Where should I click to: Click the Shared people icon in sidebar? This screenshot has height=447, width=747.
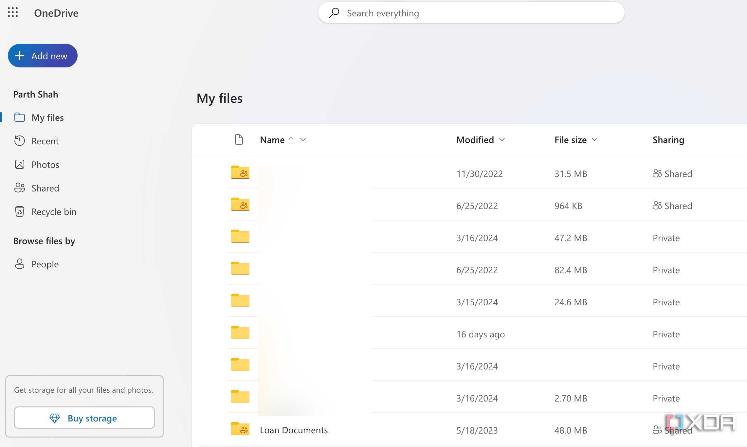click(20, 188)
